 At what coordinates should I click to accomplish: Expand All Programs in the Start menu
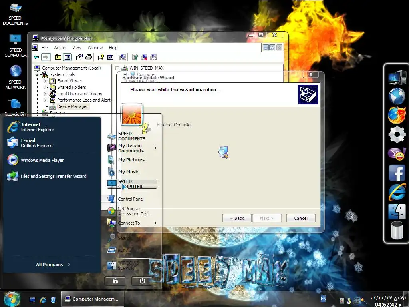tap(53, 265)
